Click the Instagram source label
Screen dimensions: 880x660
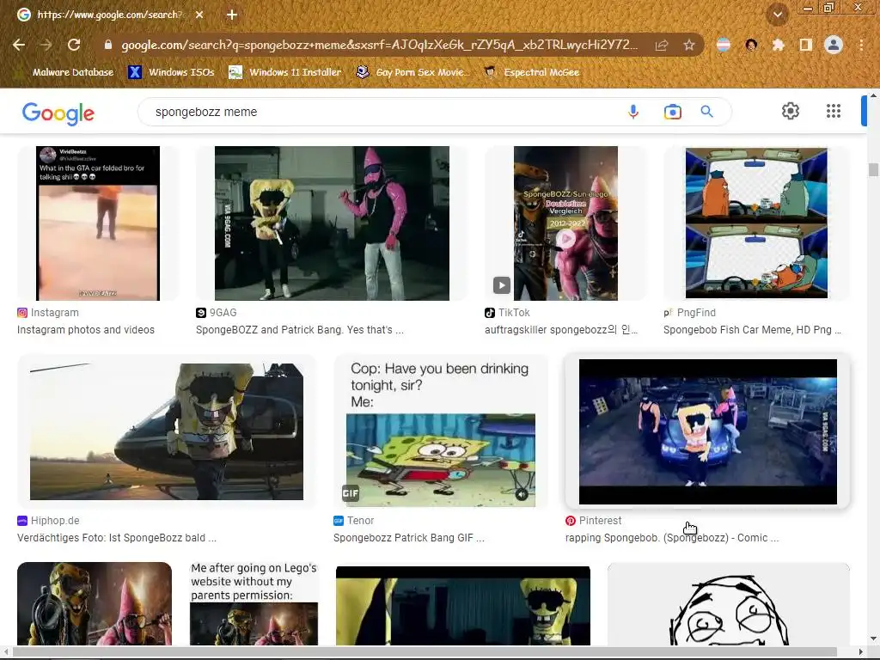(x=48, y=313)
